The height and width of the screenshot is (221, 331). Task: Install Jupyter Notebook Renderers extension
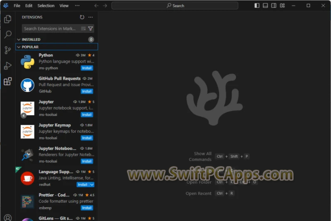87,161
